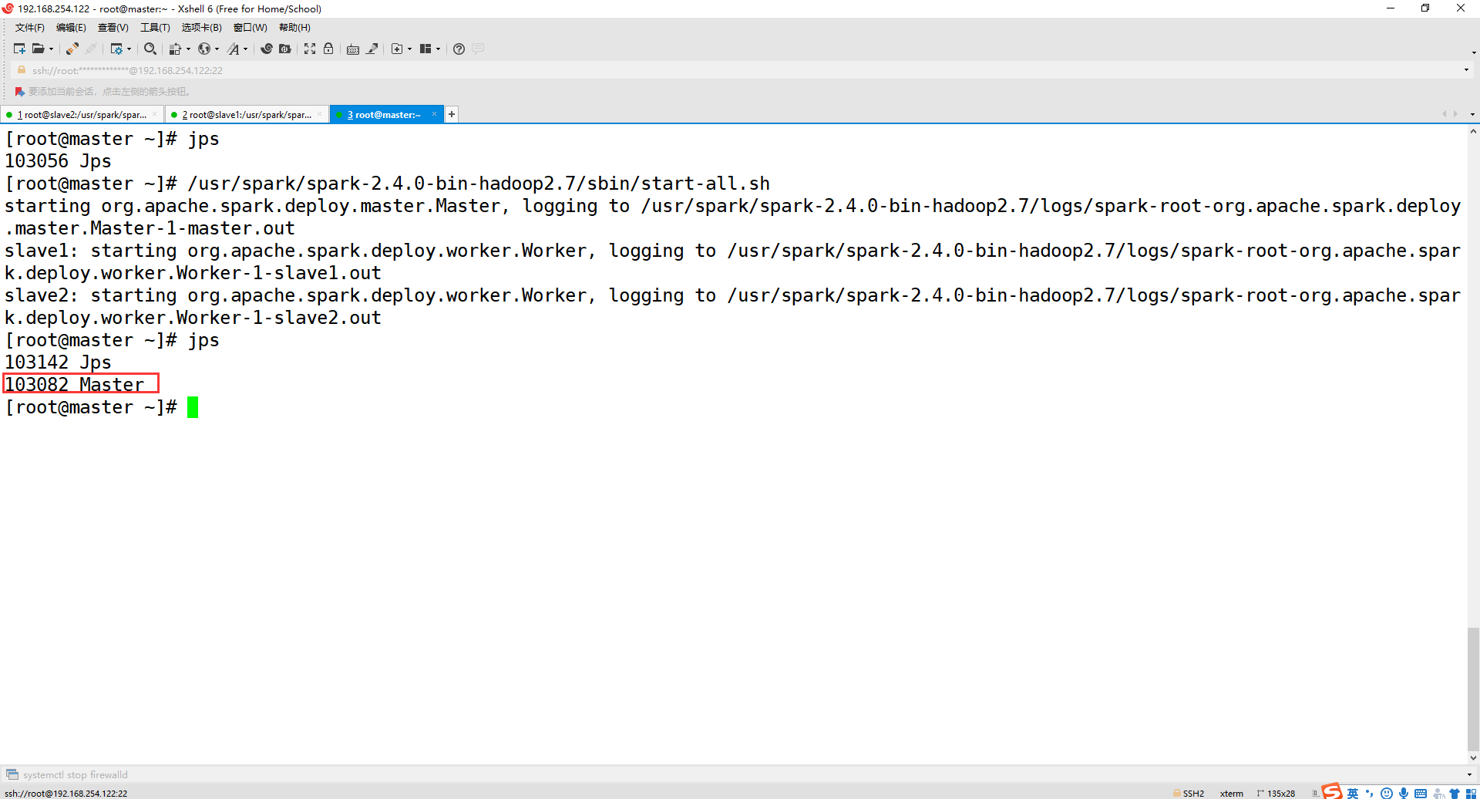Screen dimensions: 1480x799
Task: Add a new tab with plus button
Action: 452,114
